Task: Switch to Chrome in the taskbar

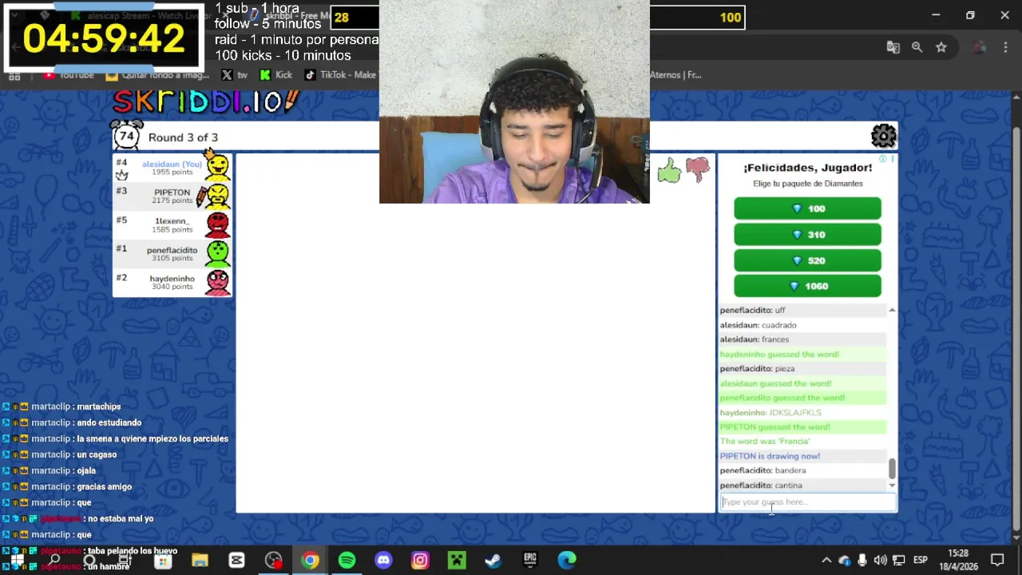Action: tap(310, 560)
